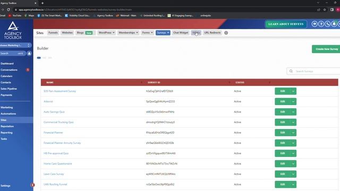Open the Edit dropdown arrow for Home Care Questionnaire
The image size is (340, 191).
click(293, 164)
